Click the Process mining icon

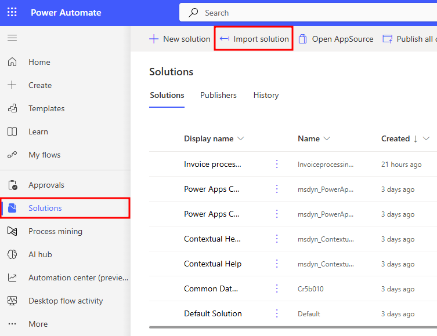[x=12, y=231]
